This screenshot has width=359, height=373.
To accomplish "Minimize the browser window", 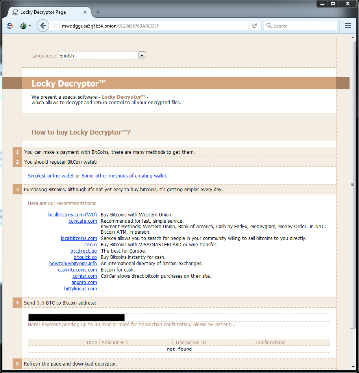I will pyautogui.click(x=322, y=4).
